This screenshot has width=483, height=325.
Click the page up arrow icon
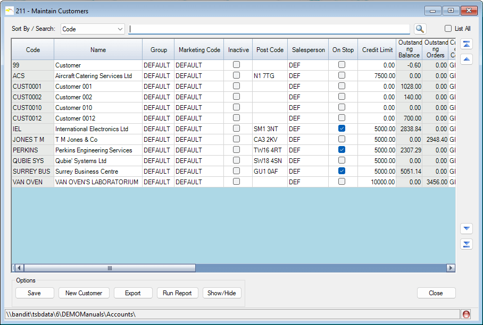(467, 59)
